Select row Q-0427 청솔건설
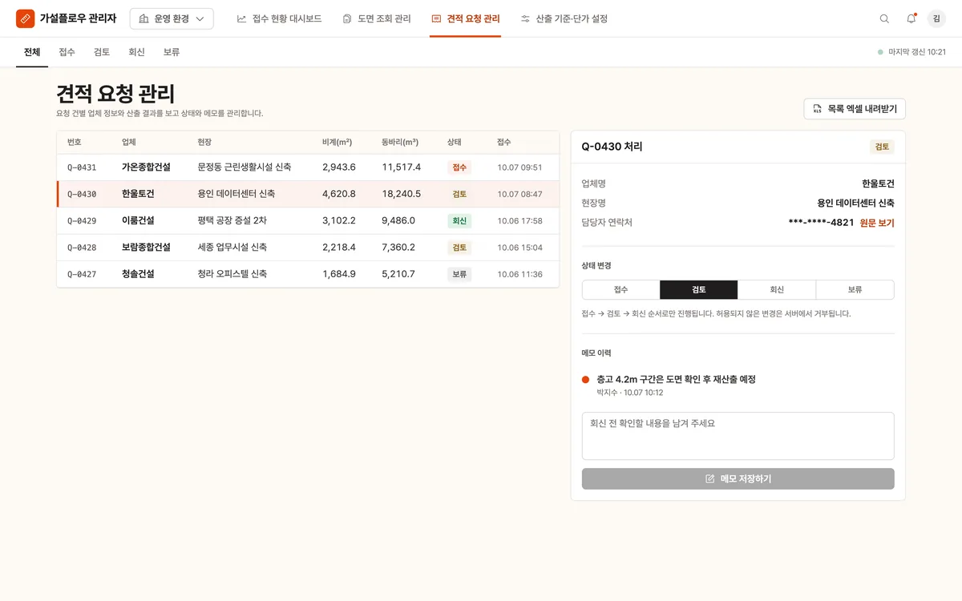962x601 pixels. (308, 273)
